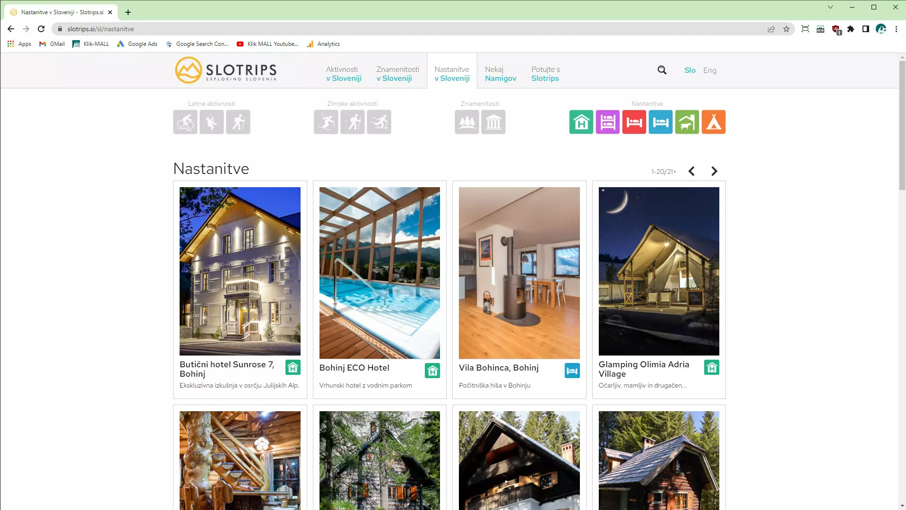Viewport: 906px width, 510px height.
Task: Bookmark this page with star icon
Action: [786, 29]
